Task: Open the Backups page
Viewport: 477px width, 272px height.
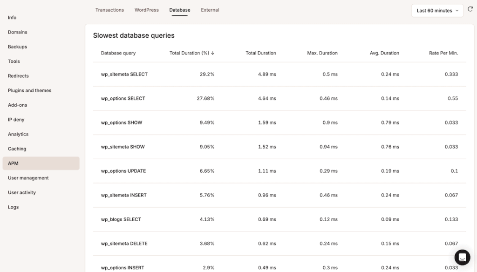Action: (x=17, y=47)
